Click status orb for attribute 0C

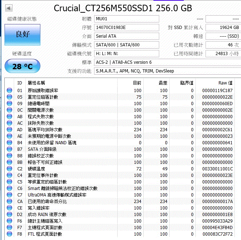coord(9,110)
